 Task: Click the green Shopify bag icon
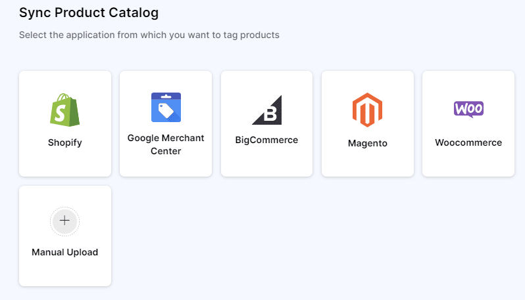[64, 110]
